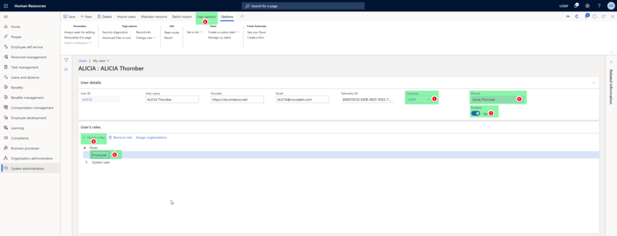Create a New user record
Screen dimensions: 617x236
click(86, 17)
